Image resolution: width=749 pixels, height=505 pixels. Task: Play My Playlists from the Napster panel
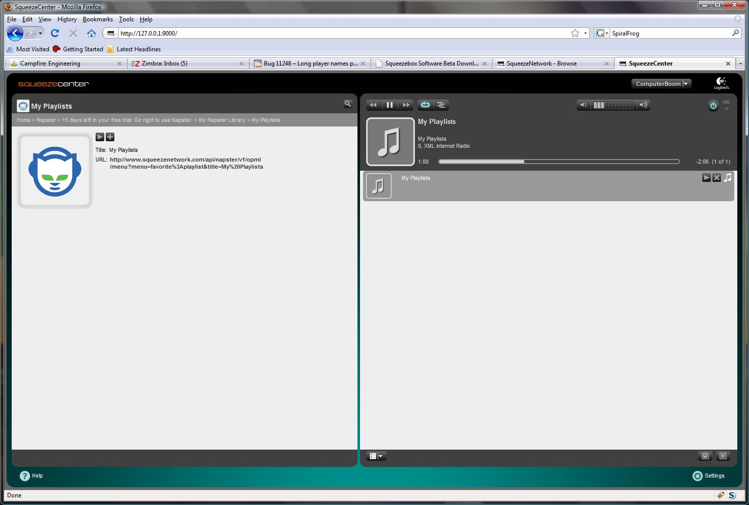point(100,137)
